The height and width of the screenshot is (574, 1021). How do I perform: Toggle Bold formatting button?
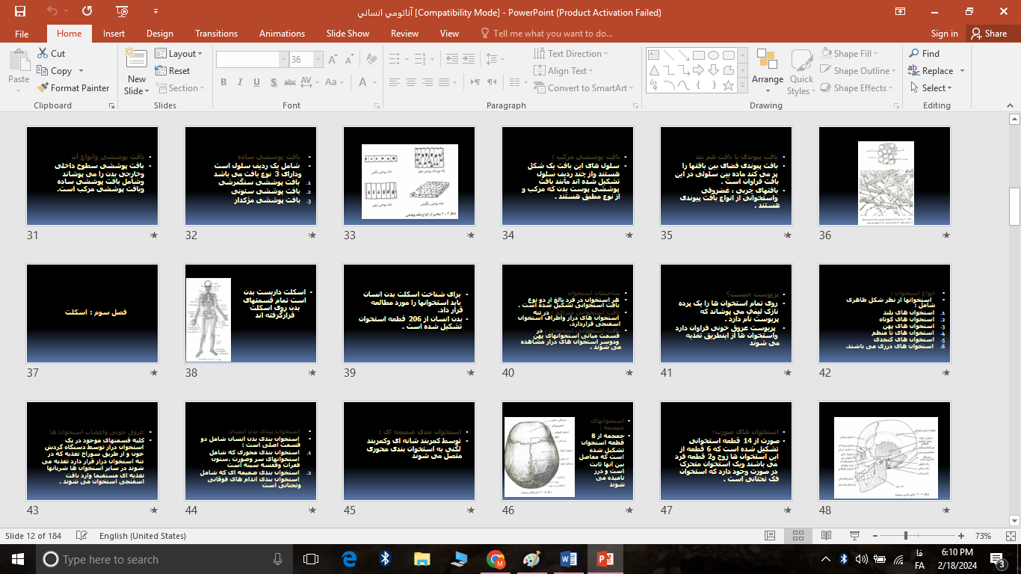click(223, 83)
